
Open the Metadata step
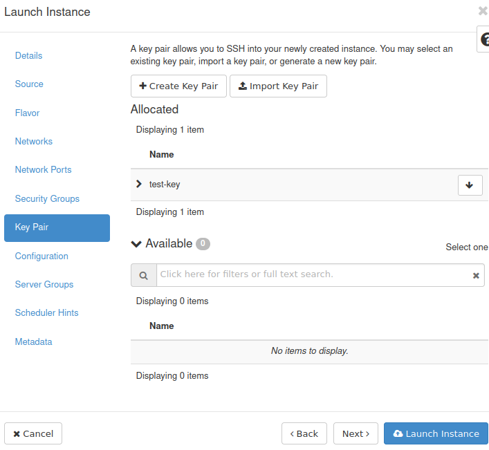point(33,341)
